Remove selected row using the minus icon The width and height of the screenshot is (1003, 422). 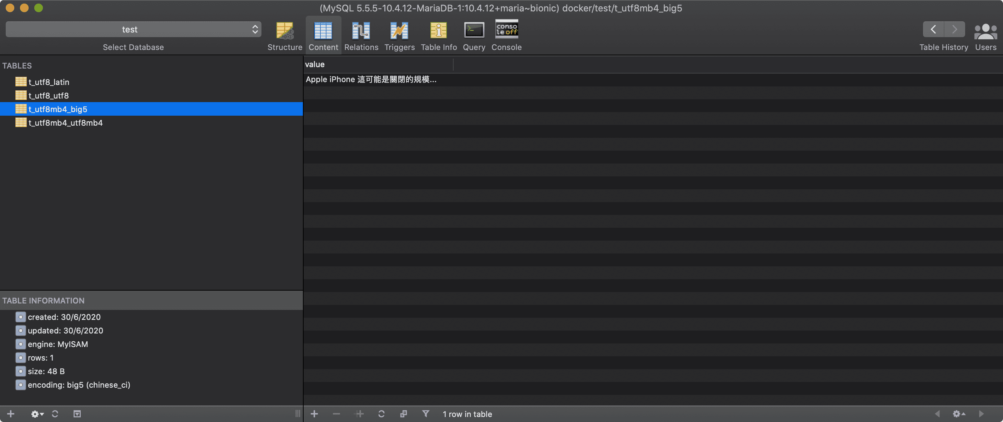point(336,414)
